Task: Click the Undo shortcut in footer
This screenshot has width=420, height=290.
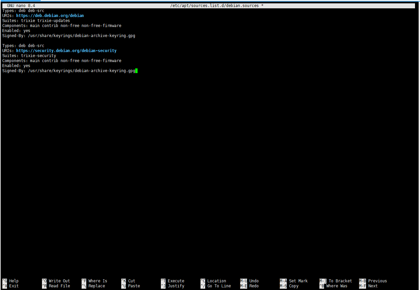Action: (254, 281)
